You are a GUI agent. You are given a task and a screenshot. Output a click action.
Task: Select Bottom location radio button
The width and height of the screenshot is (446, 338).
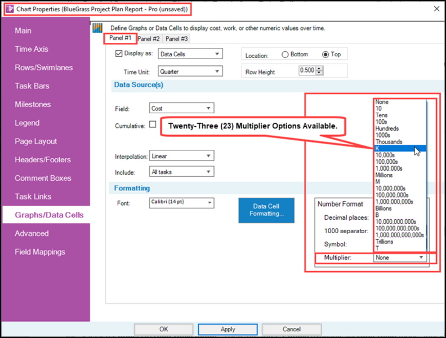[285, 54]
